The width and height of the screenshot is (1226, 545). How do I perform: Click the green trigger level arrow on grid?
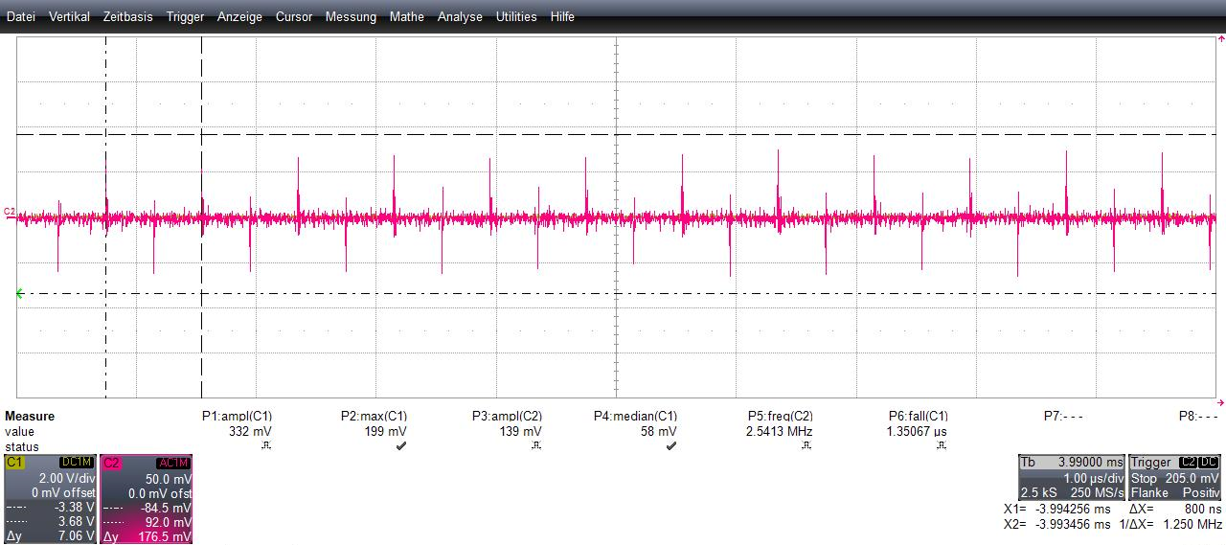pyautogui.click(x=20, y=293)
